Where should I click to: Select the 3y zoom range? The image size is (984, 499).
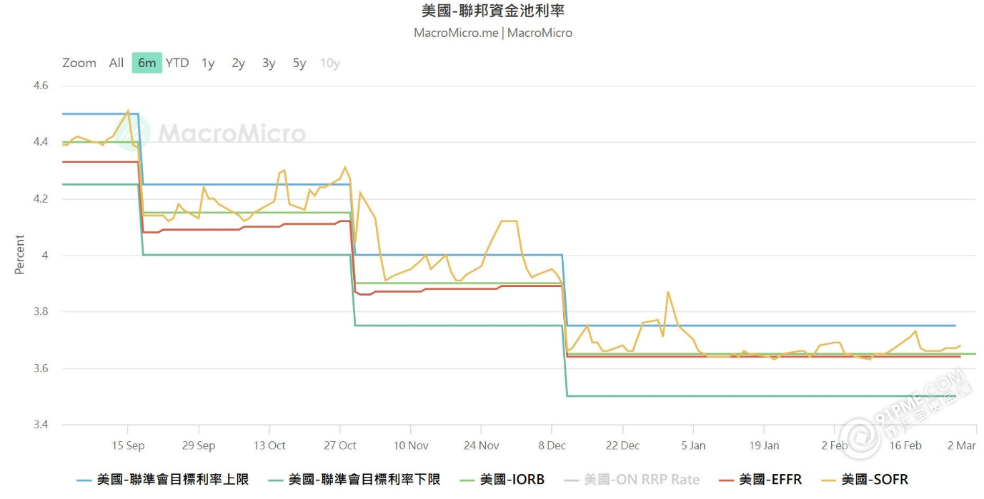(x=268, y=63)
